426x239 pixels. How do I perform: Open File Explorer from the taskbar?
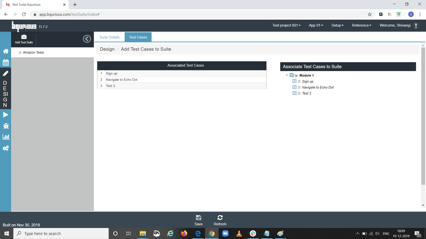point(143,234)
